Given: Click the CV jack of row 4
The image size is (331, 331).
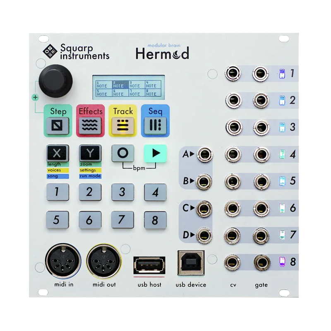Looking at the screenshot, I should pyautogui.click(x=233, y=154).
